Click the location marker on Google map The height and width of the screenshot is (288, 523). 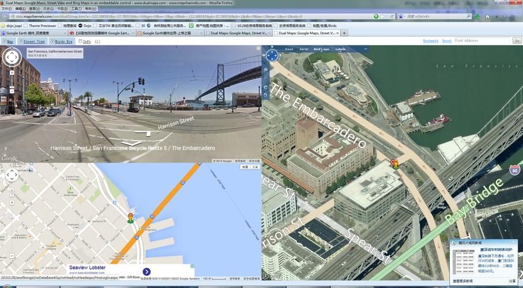click(130, 218)
